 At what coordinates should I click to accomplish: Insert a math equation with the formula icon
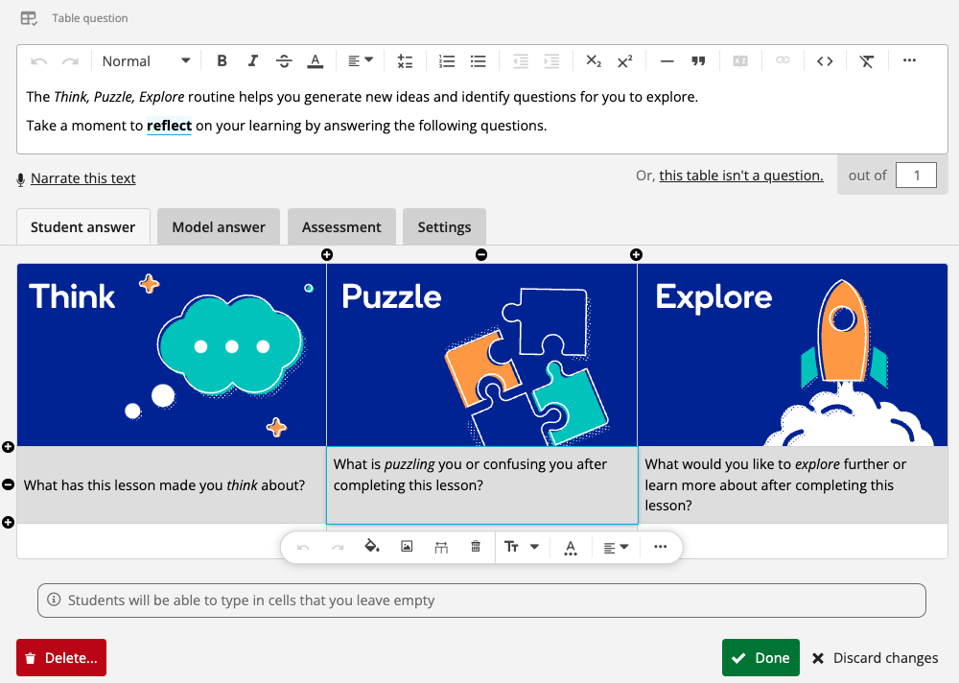tap(405, 61)
